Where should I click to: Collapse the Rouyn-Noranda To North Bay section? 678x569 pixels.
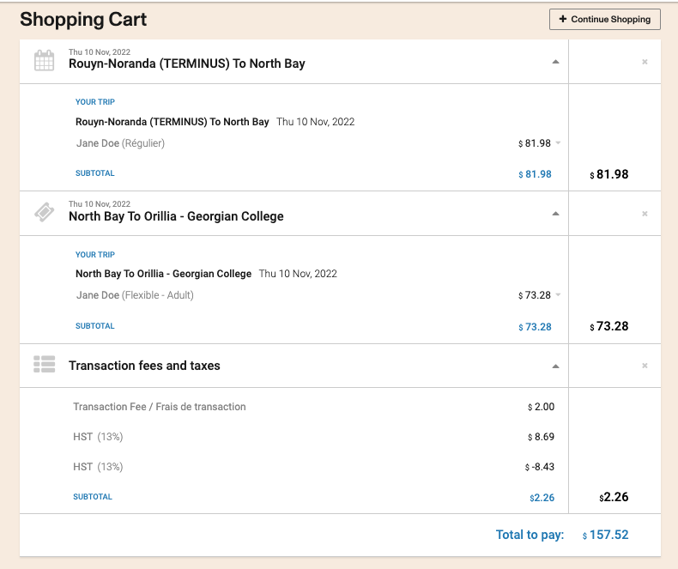pyautogui.click(x=555, y=62)
